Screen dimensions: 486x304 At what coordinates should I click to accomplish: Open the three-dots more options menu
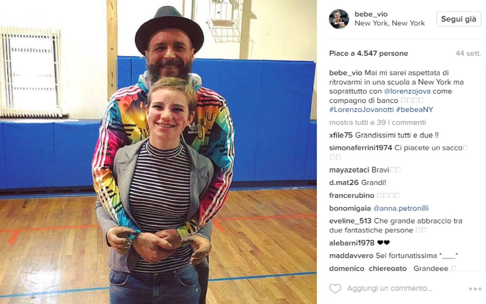point(475,289)
